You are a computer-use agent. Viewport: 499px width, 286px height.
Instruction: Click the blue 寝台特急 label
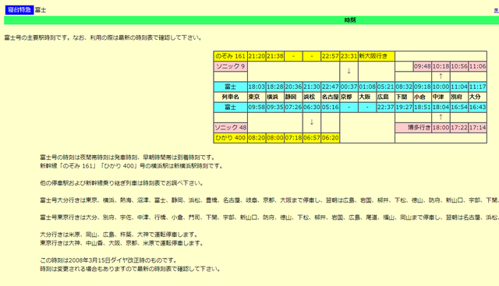(x=19, y=10)
